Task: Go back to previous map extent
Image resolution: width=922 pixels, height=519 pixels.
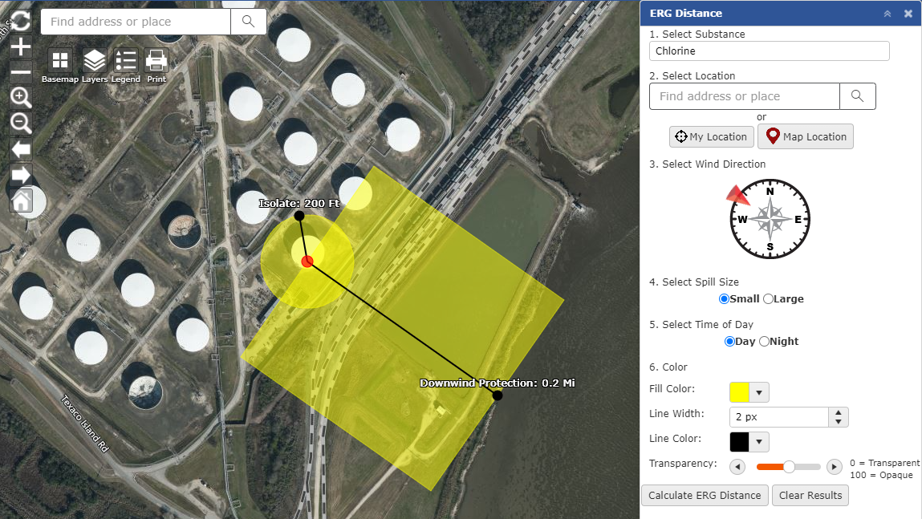Action: point(21,149)
